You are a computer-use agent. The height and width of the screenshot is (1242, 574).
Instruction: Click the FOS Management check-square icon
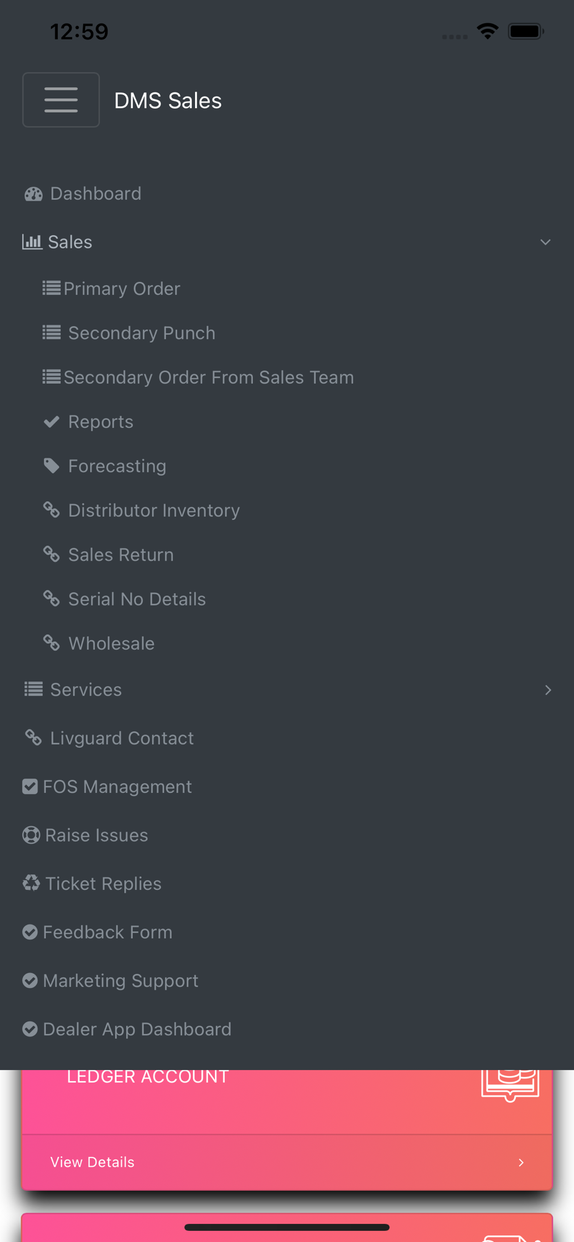30,787
